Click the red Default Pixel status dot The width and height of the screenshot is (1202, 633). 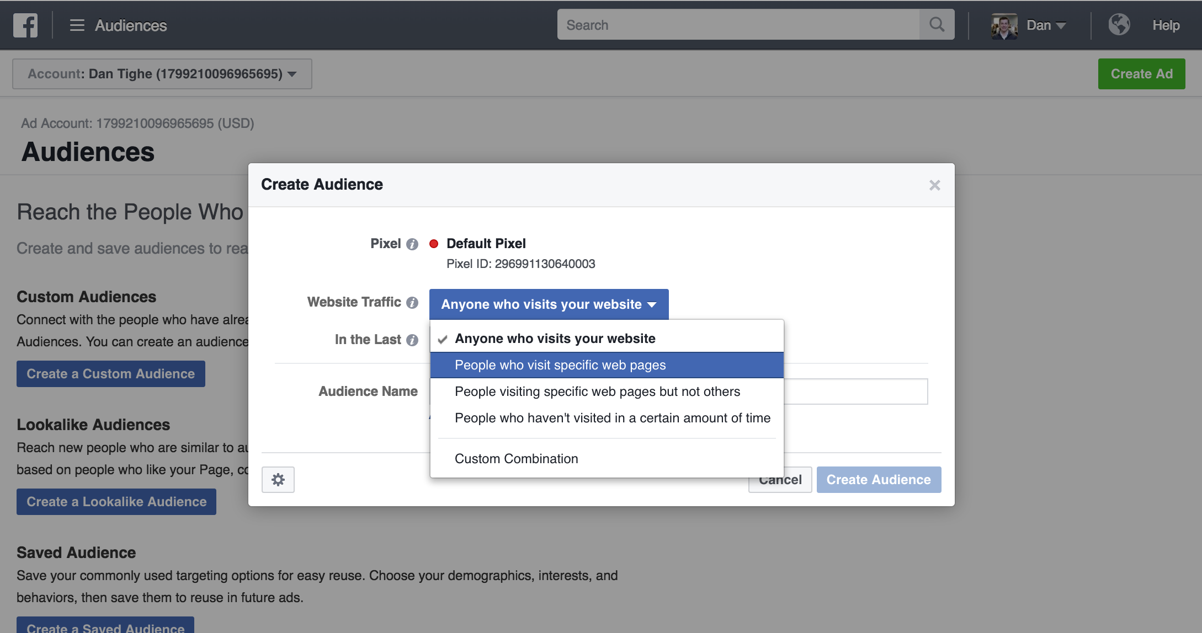434,244
